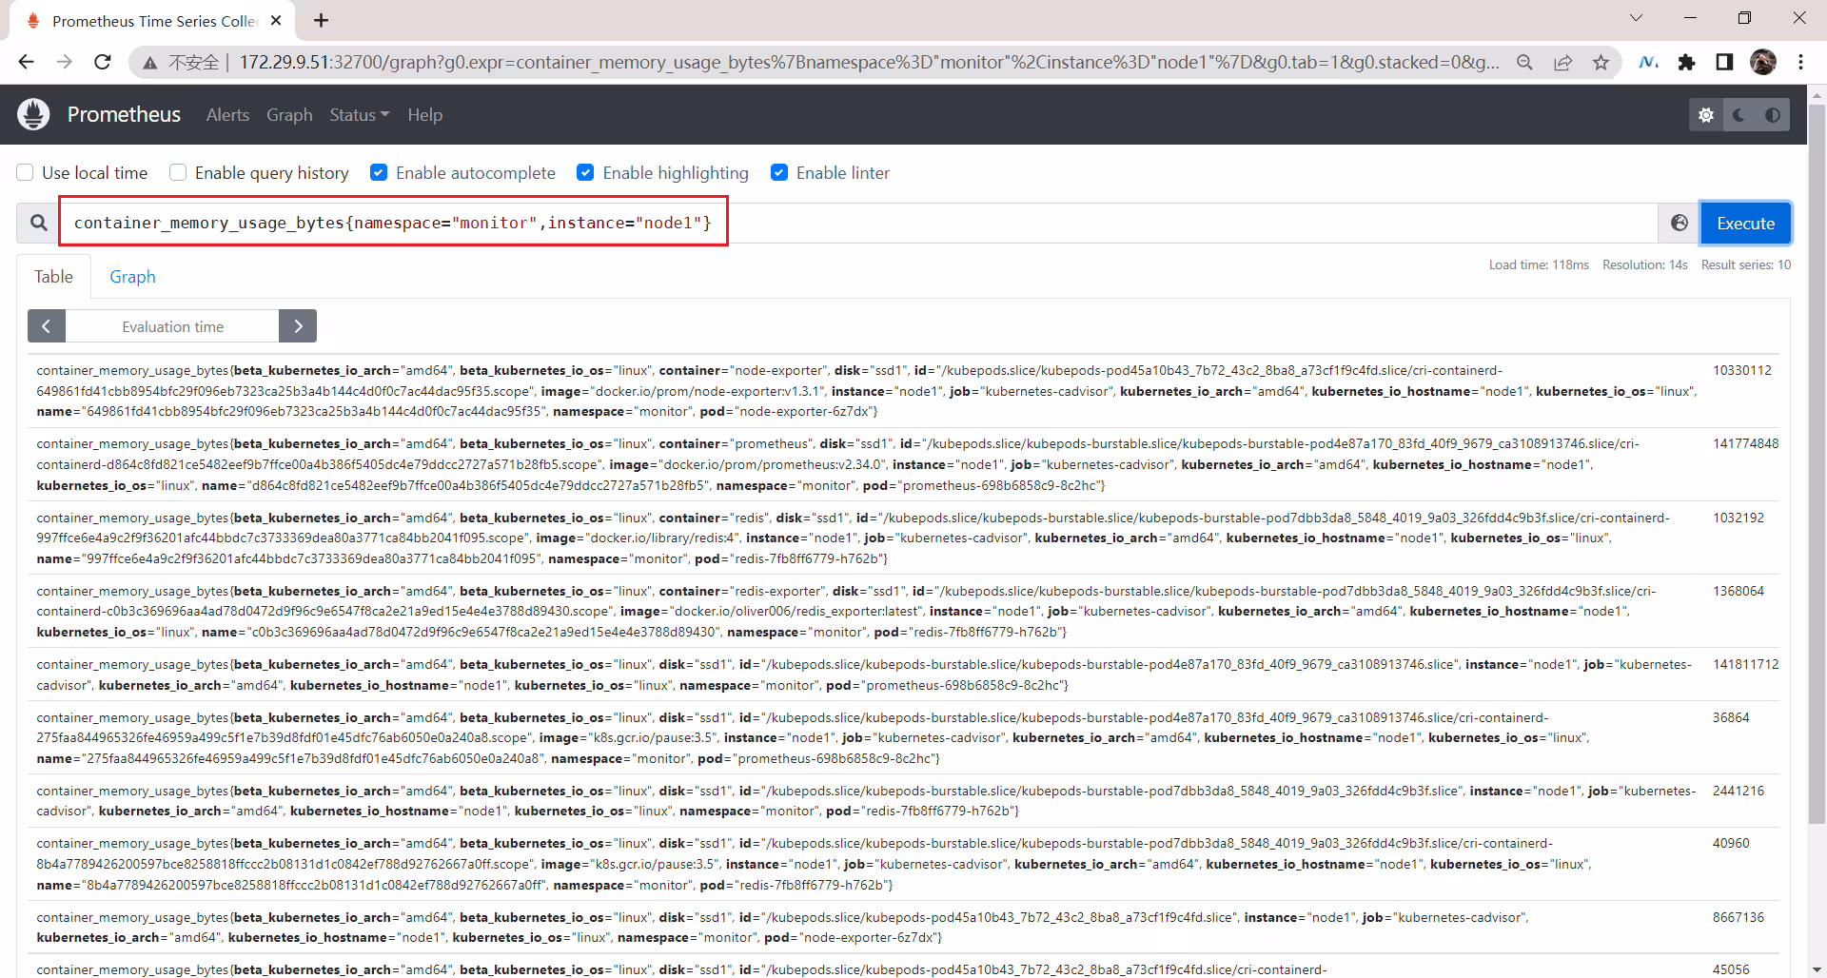Enable the Use local time checkbox
Image resolution: width=1827 pixels, height=978 pixels.
pos(26,172)
